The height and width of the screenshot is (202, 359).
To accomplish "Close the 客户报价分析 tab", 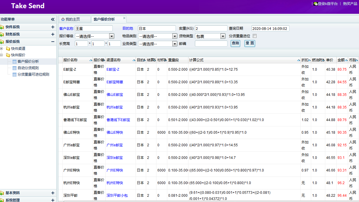I will point(124,18).
